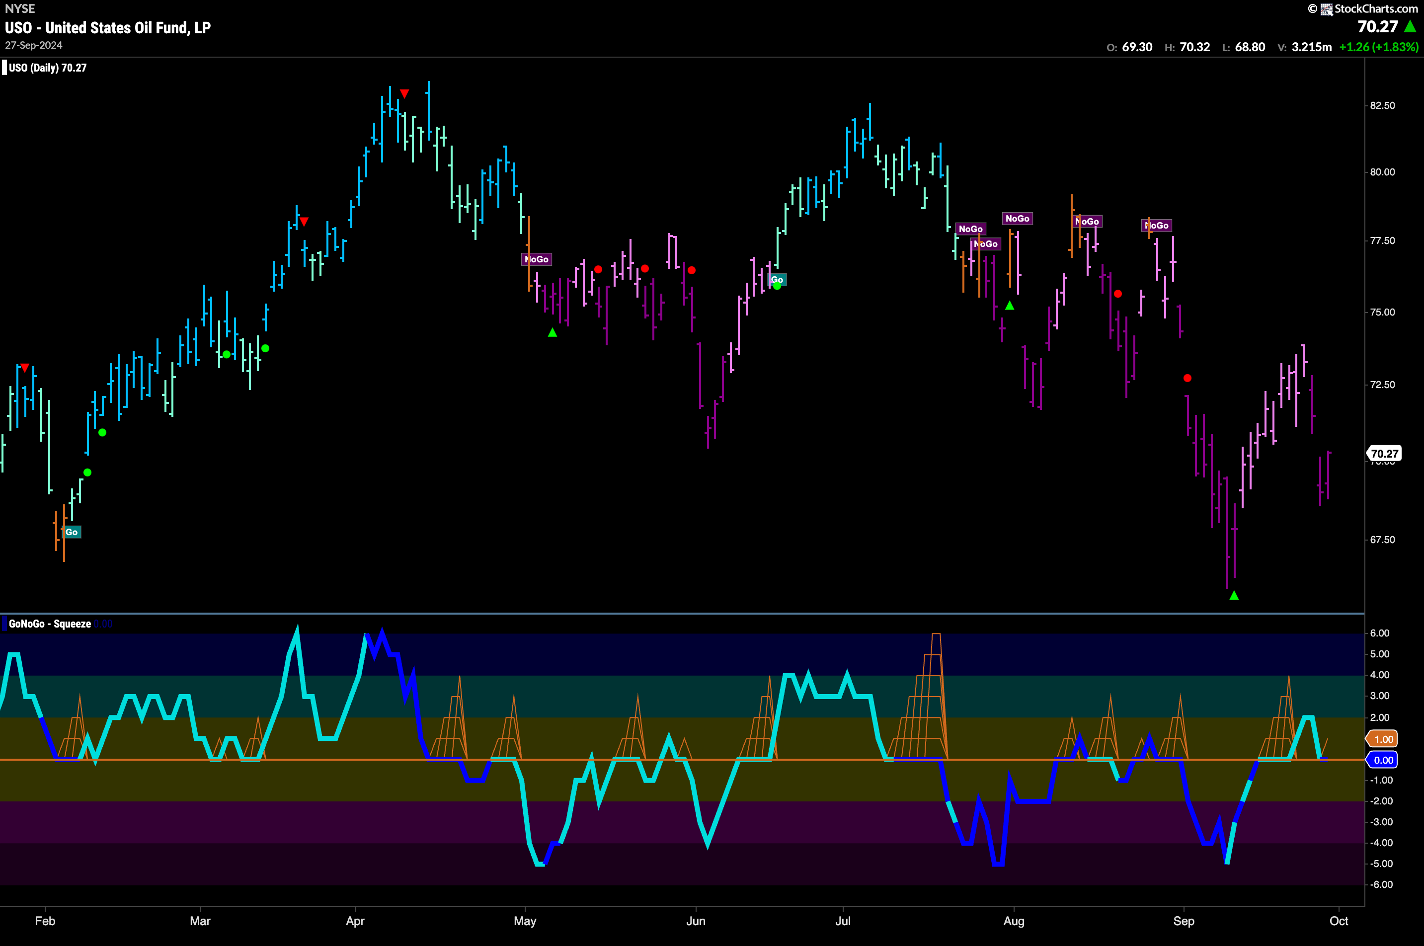Click red triangle above the April peak
This screenshot has width=1424, height=946.
404,93
